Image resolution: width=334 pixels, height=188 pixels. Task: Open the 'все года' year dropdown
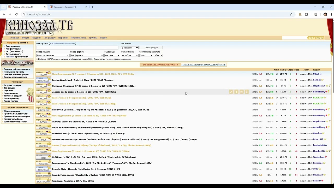[x=112, y=55]
